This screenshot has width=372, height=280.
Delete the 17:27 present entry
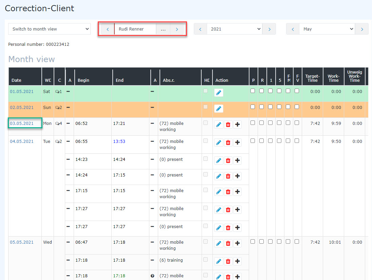click(x=228, y=228)
